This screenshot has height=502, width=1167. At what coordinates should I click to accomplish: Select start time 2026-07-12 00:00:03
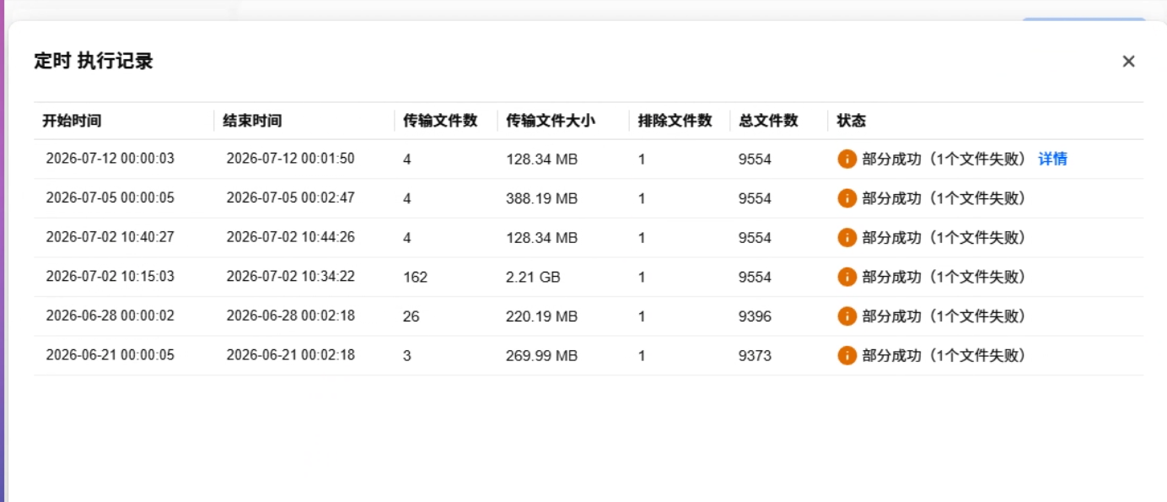click(110, 159)
